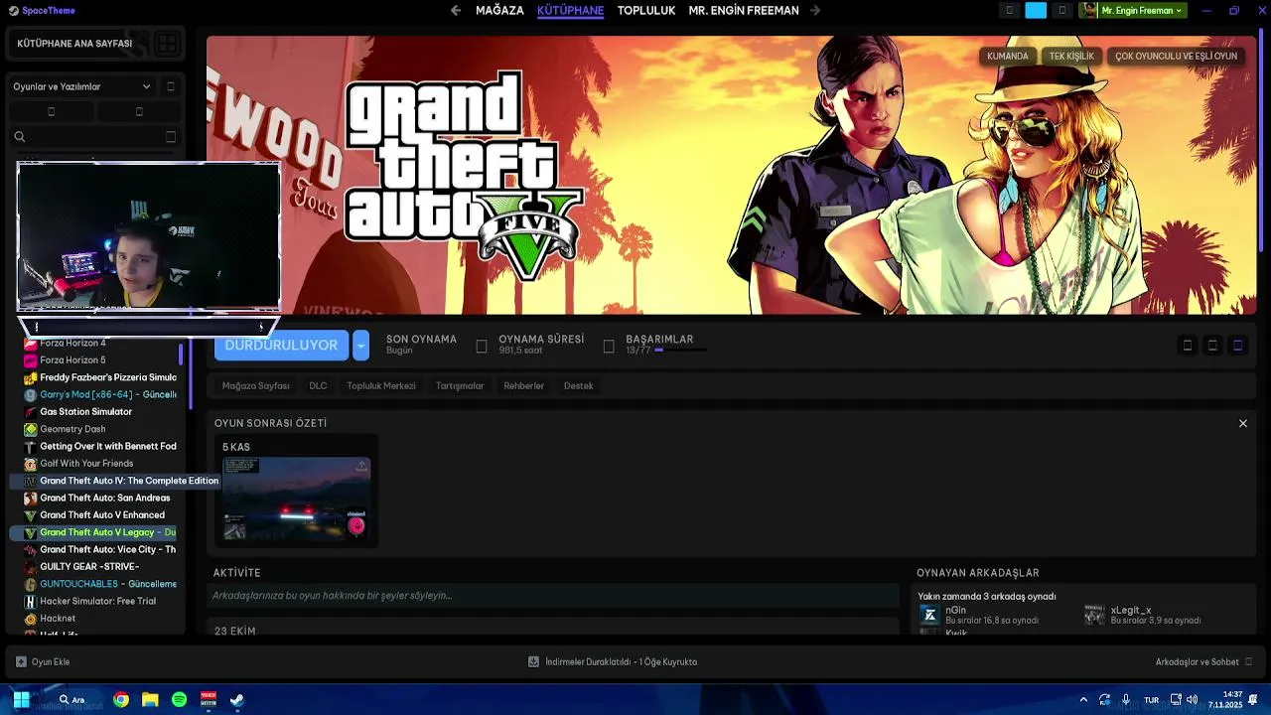Click the ÇOK OYUNCULU VE EŞLİ OYUN tag
This screenshot has height=715, width=1271.
1176,57
